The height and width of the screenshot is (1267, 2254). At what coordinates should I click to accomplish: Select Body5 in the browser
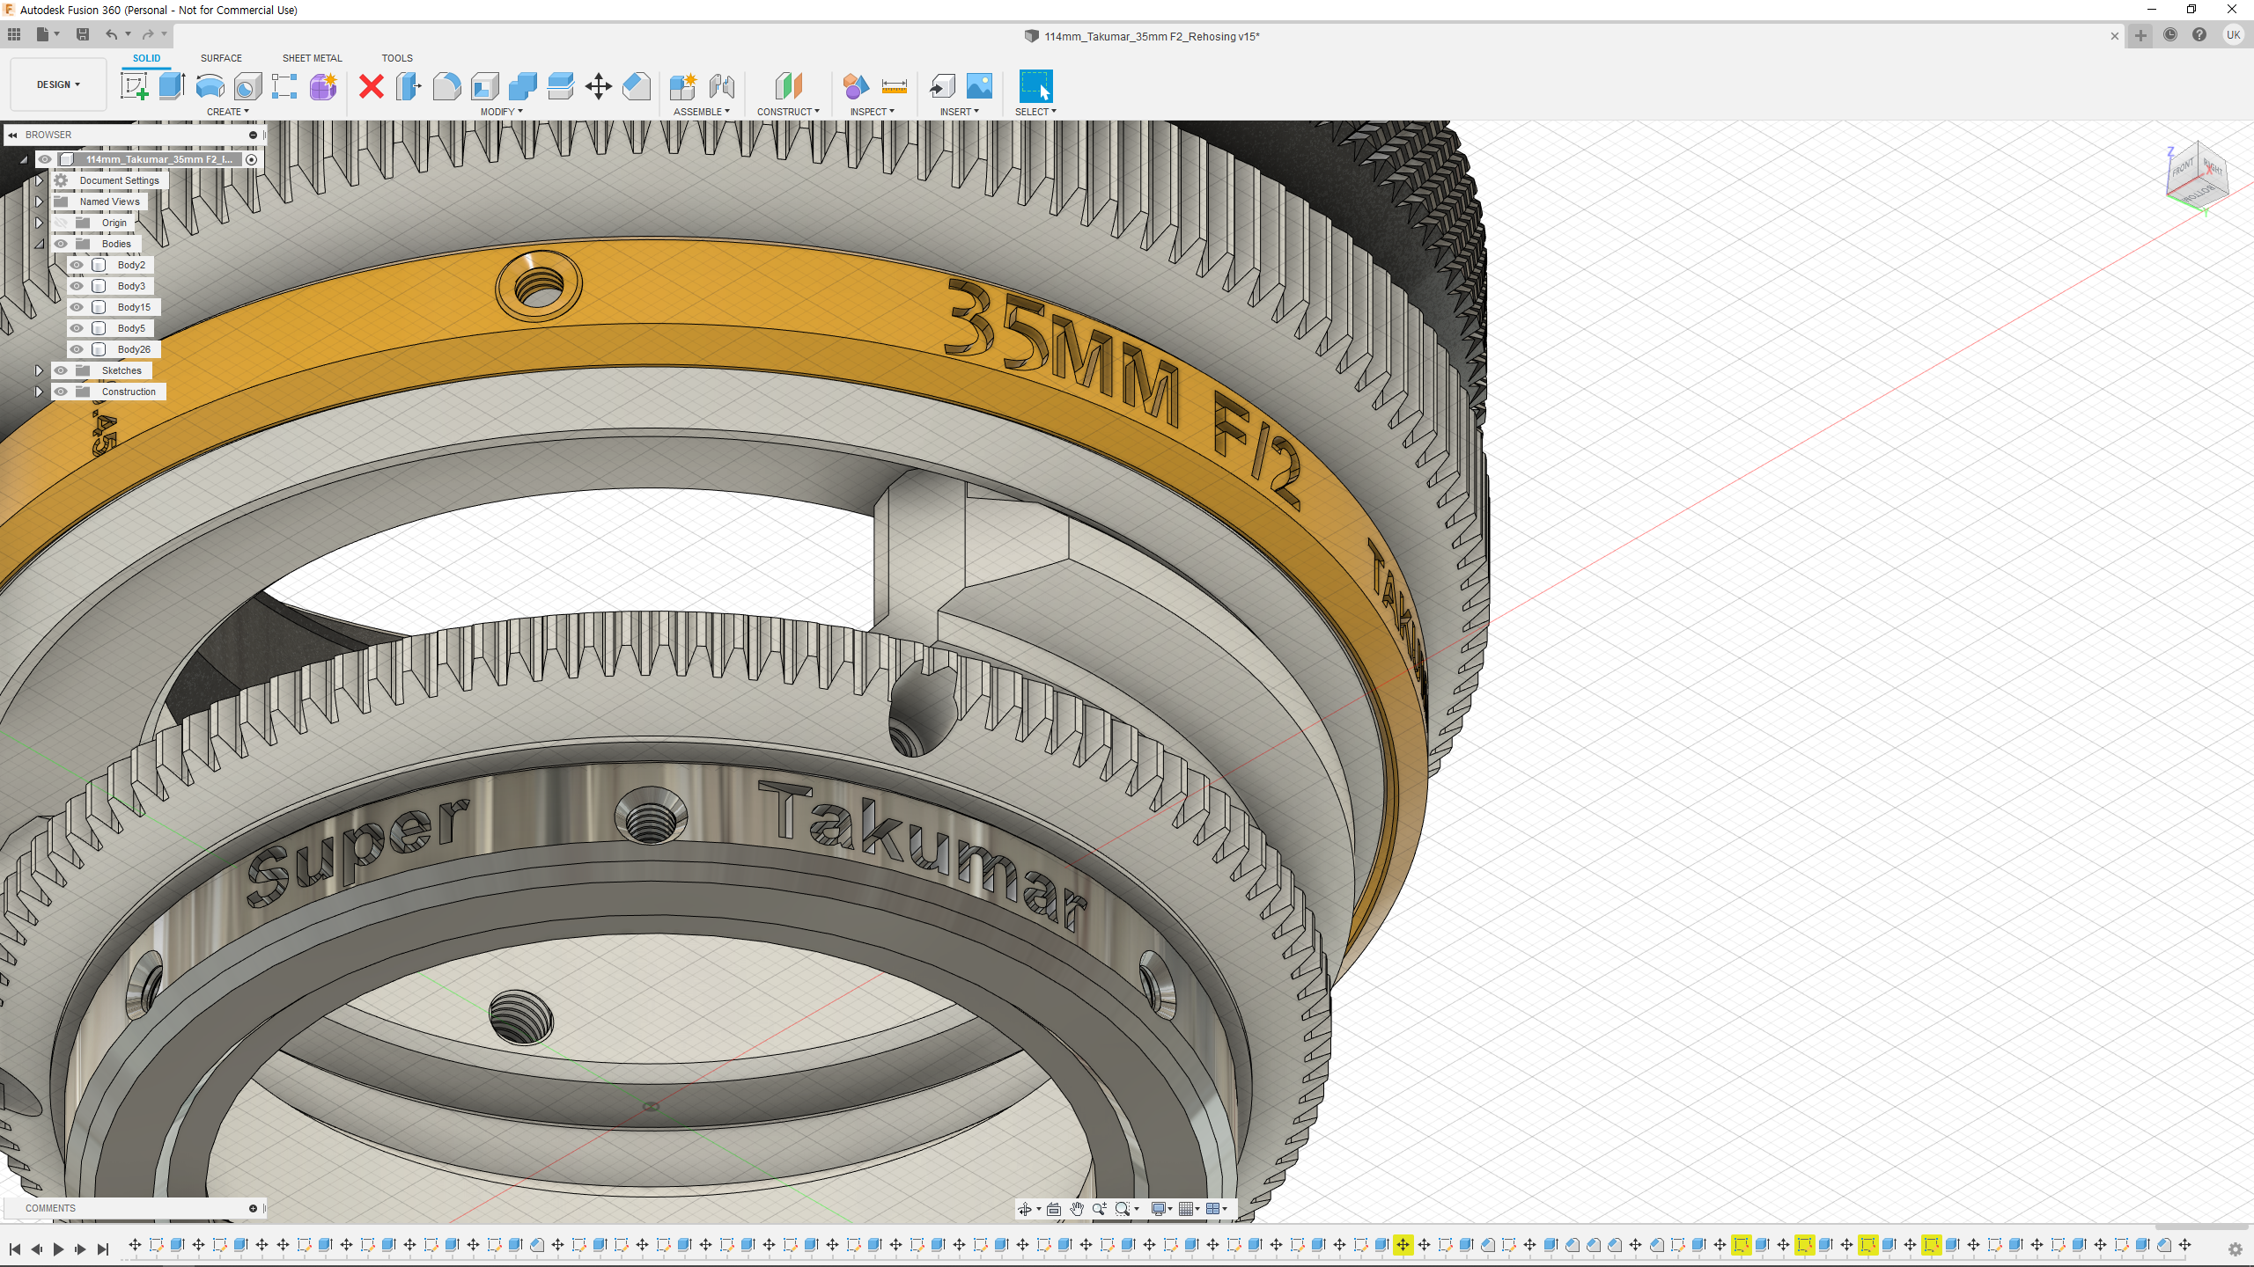point(131,328)
